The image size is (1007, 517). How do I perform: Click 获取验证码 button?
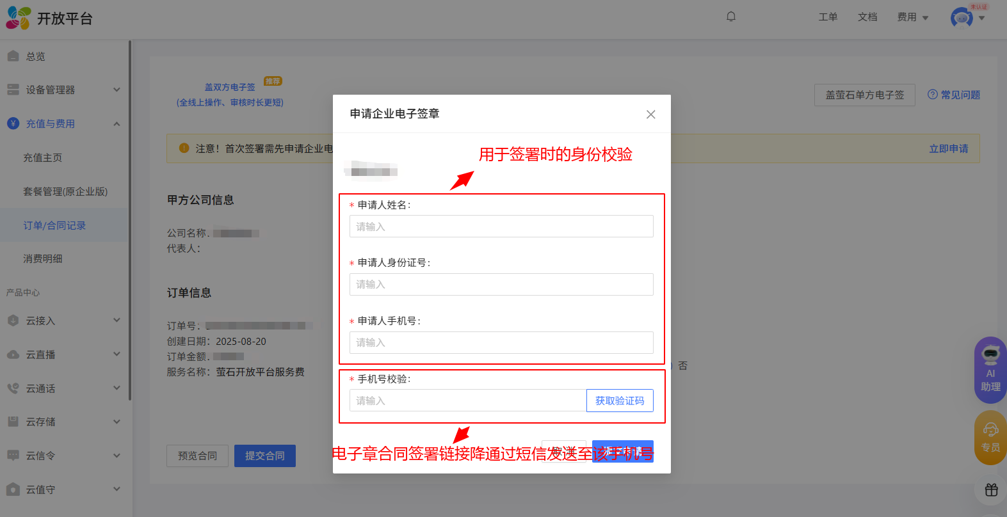[x=619, y=401]
